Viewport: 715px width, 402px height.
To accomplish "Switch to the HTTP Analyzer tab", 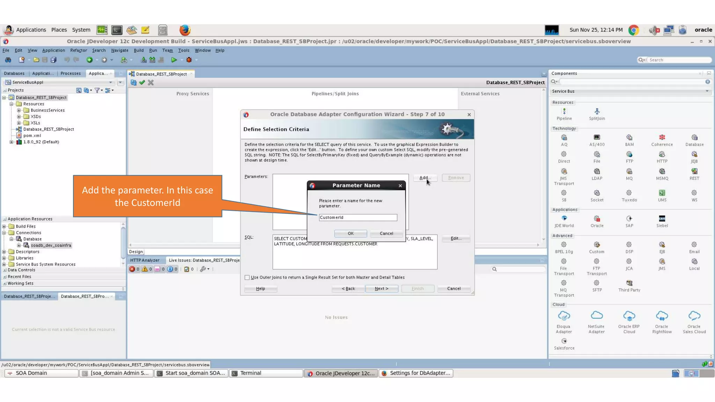I will point(145,260).
